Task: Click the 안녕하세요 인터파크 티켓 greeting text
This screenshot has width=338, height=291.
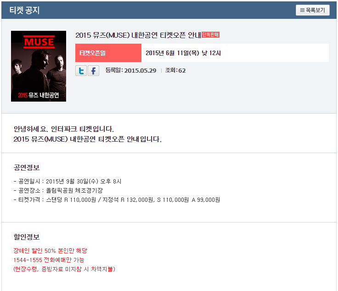Action: click(x=63, y=129)
